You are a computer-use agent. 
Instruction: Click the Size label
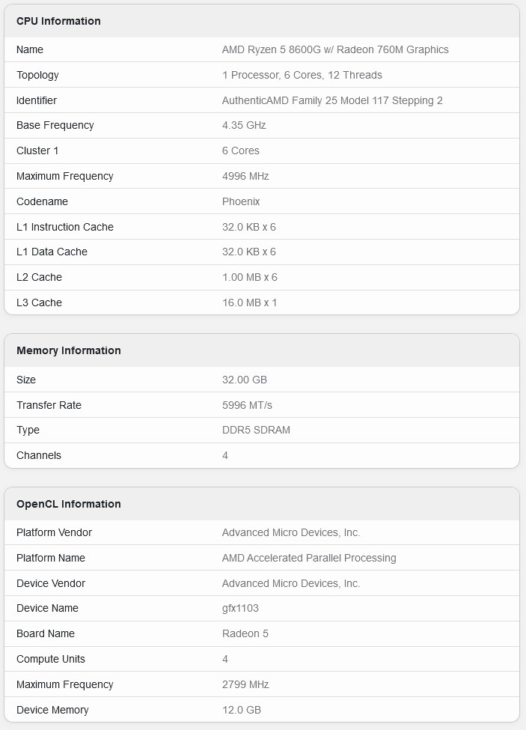26,380
